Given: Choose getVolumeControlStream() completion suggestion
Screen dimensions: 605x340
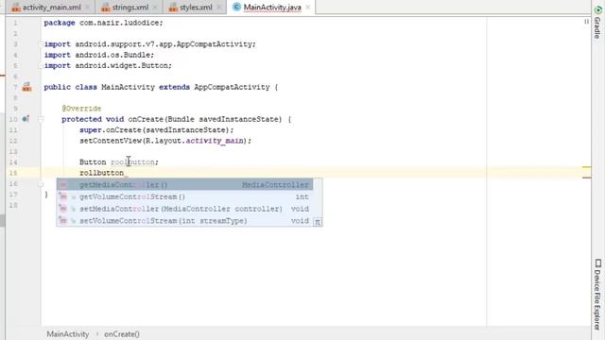Looking at the screenshot, I should point(185,196).
